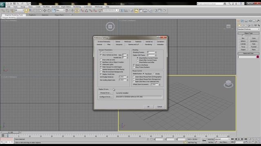Image resolution: width=261 pixels, height=146 pixels.
Task: Toggle Backface Cull on Object Creation
Action: 101,62
